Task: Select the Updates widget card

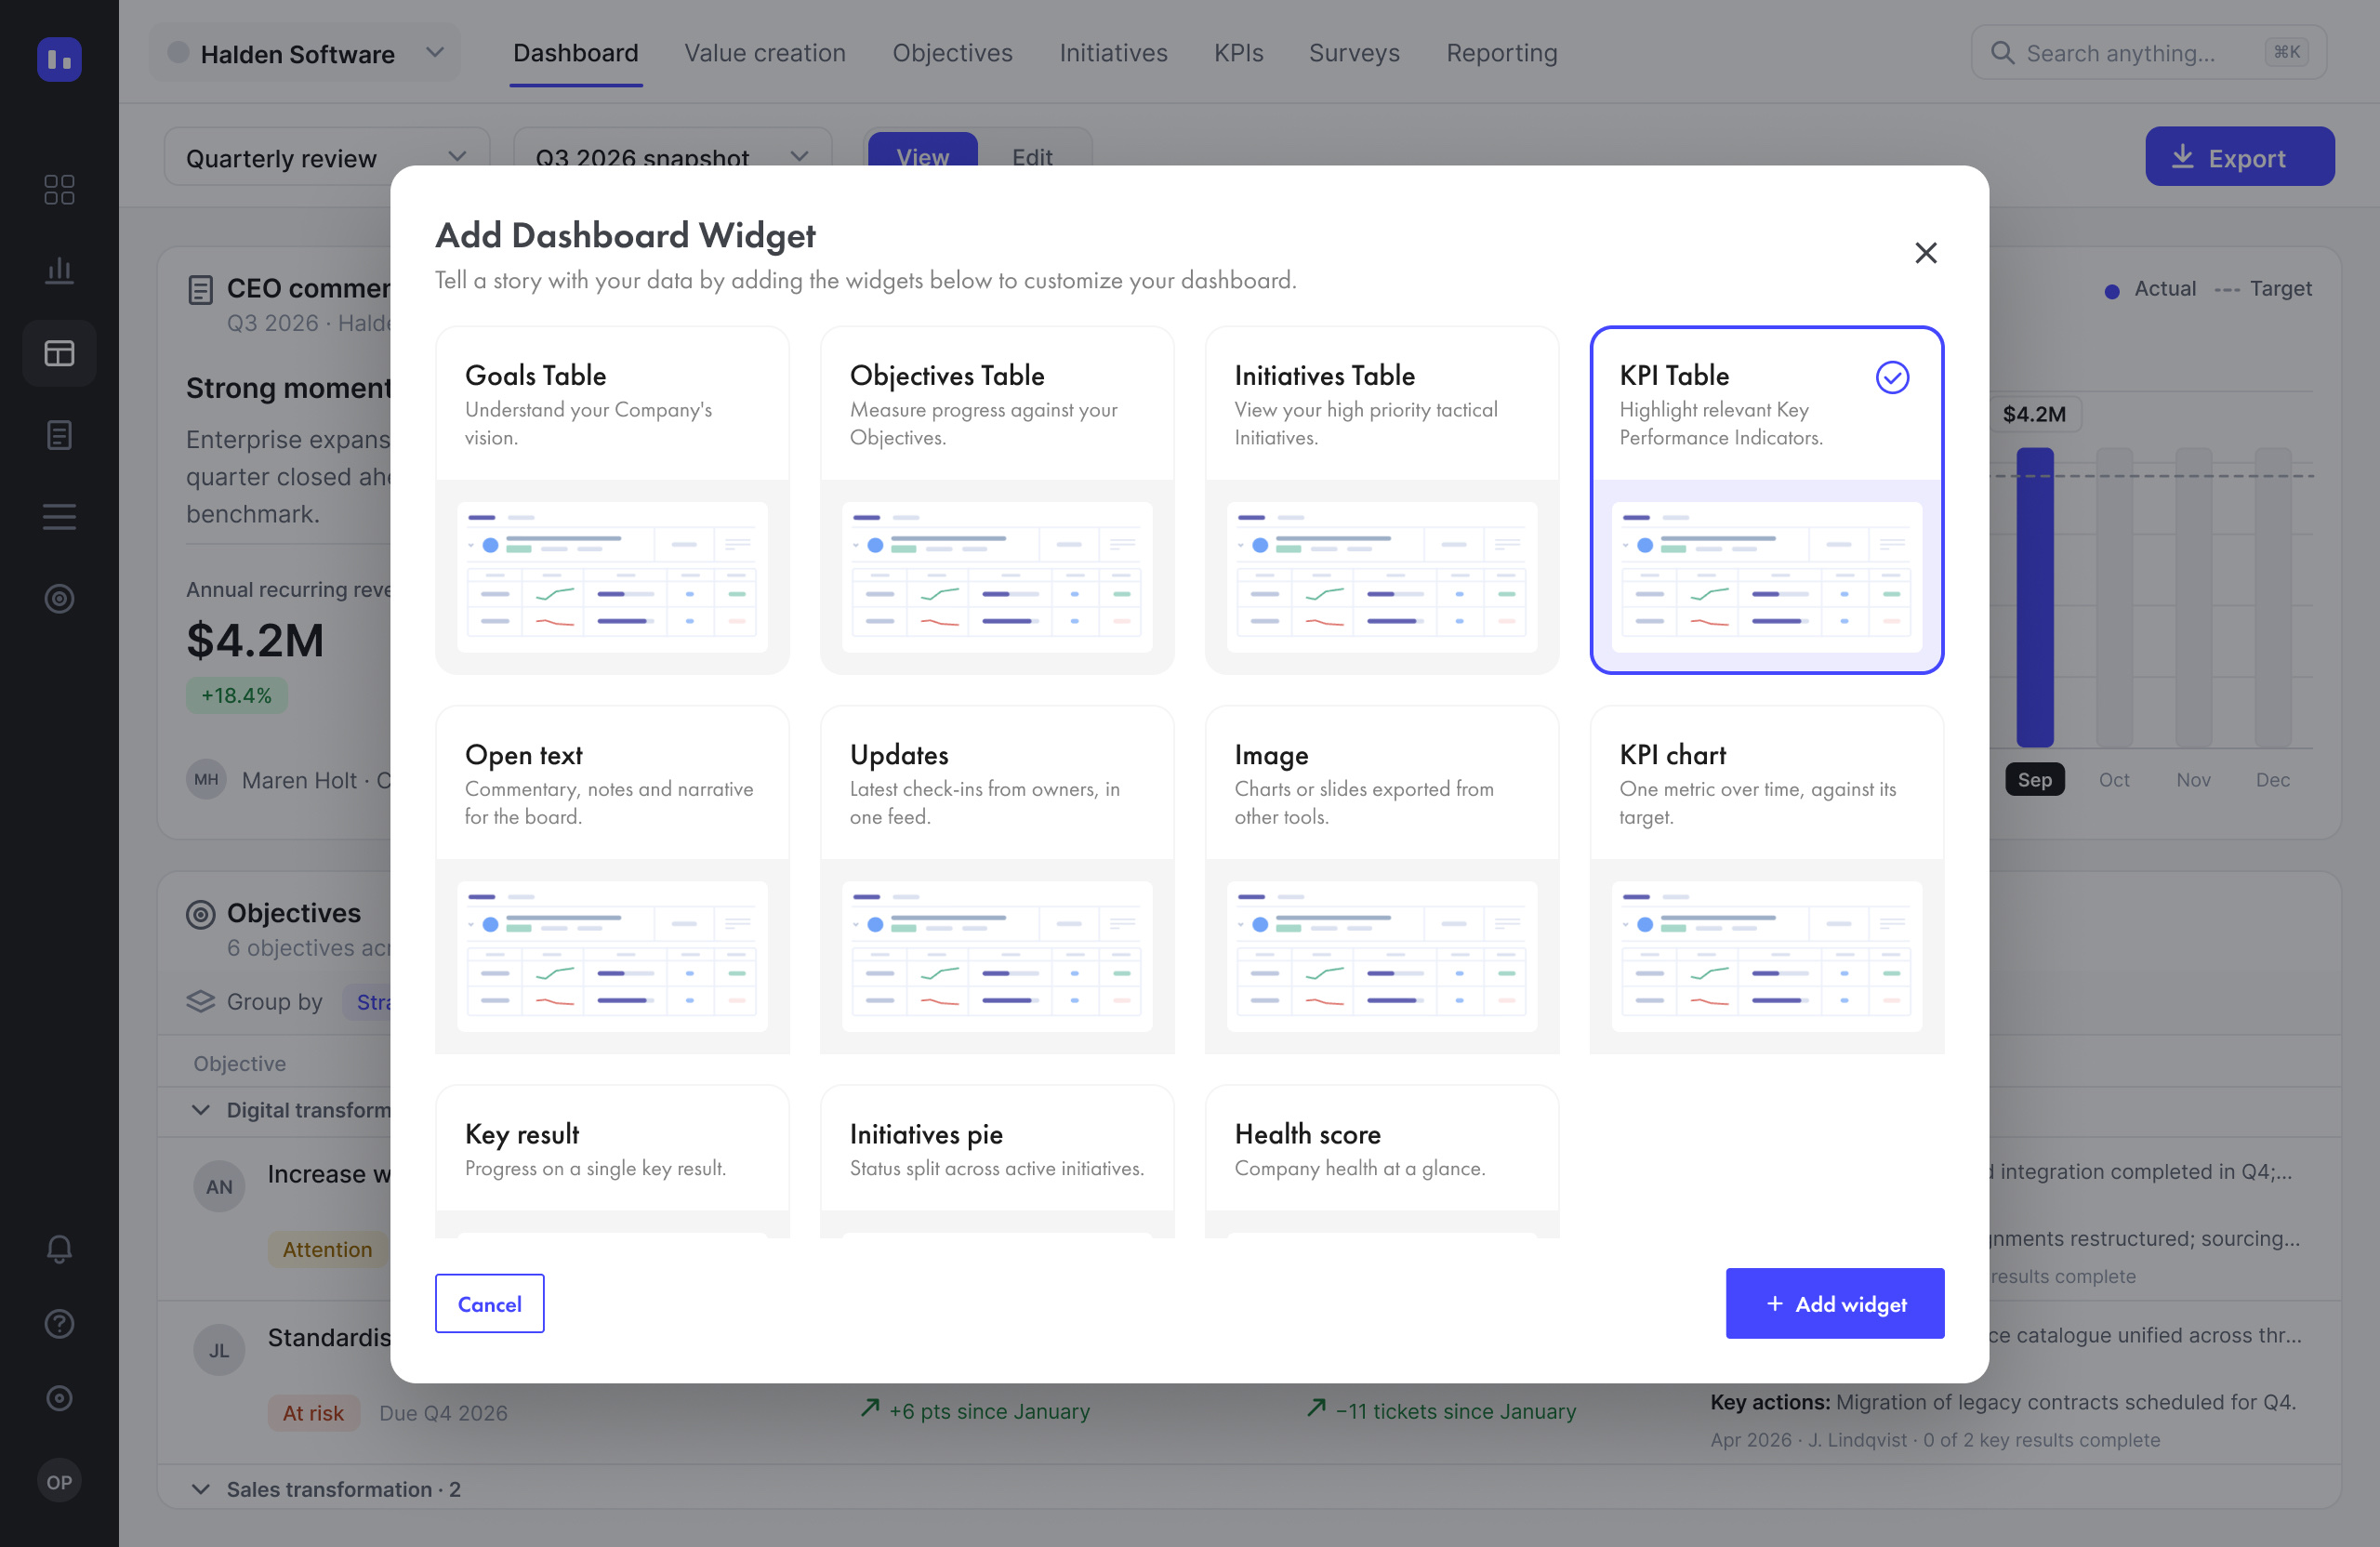Action: click(996, 879)
